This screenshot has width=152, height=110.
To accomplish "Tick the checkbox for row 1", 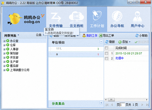I will tap(106, 53).
